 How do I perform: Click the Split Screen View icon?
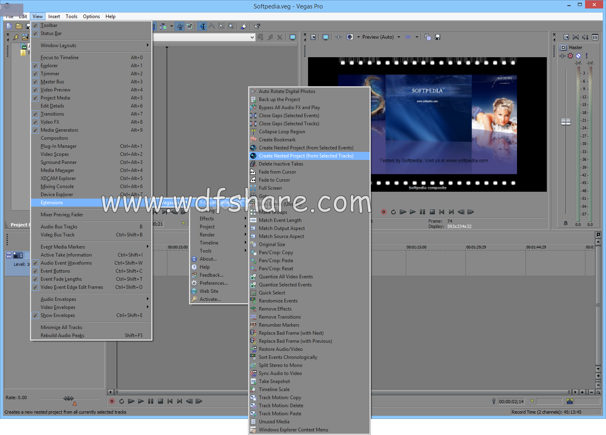(350, 37)
